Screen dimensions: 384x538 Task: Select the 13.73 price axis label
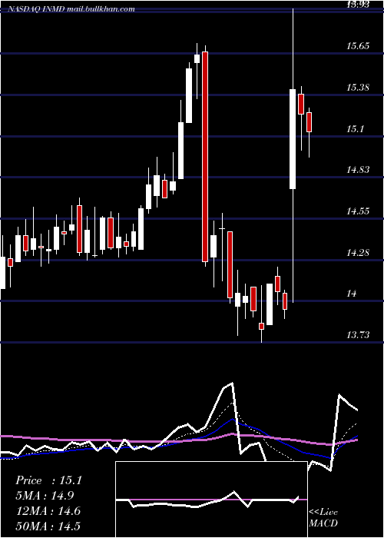358,335
